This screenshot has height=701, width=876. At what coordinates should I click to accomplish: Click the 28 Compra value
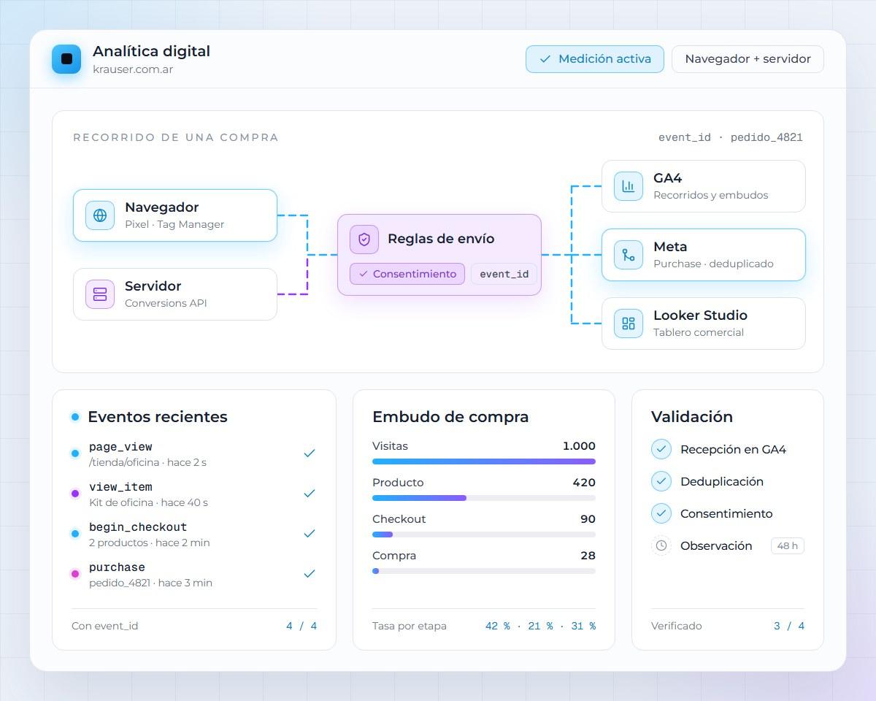coord(588,556)
